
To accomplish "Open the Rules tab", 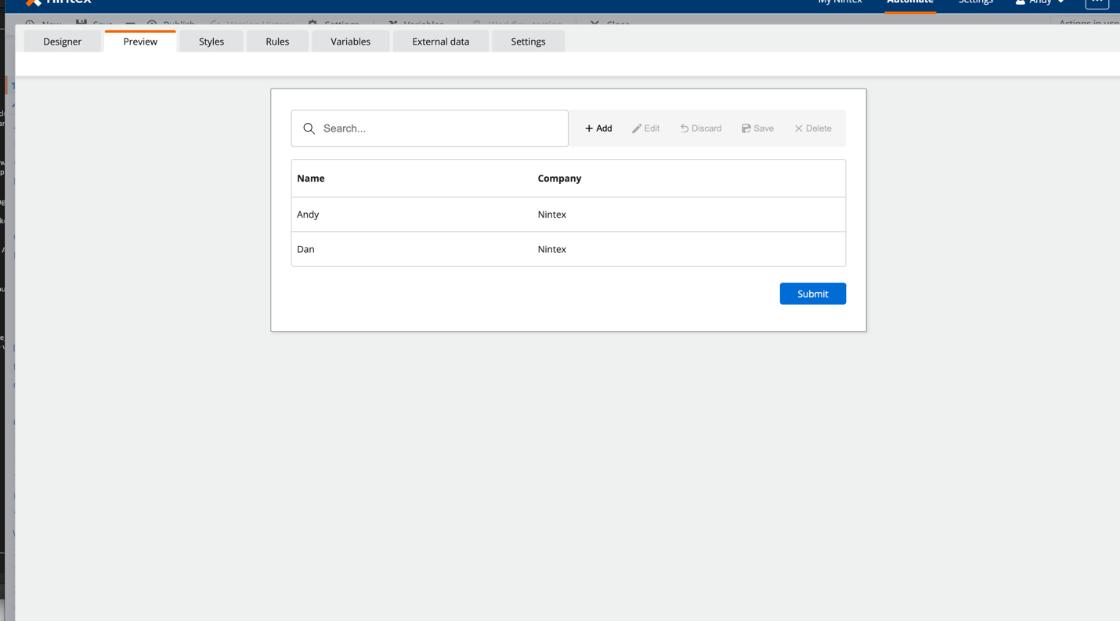I will 277,42.
